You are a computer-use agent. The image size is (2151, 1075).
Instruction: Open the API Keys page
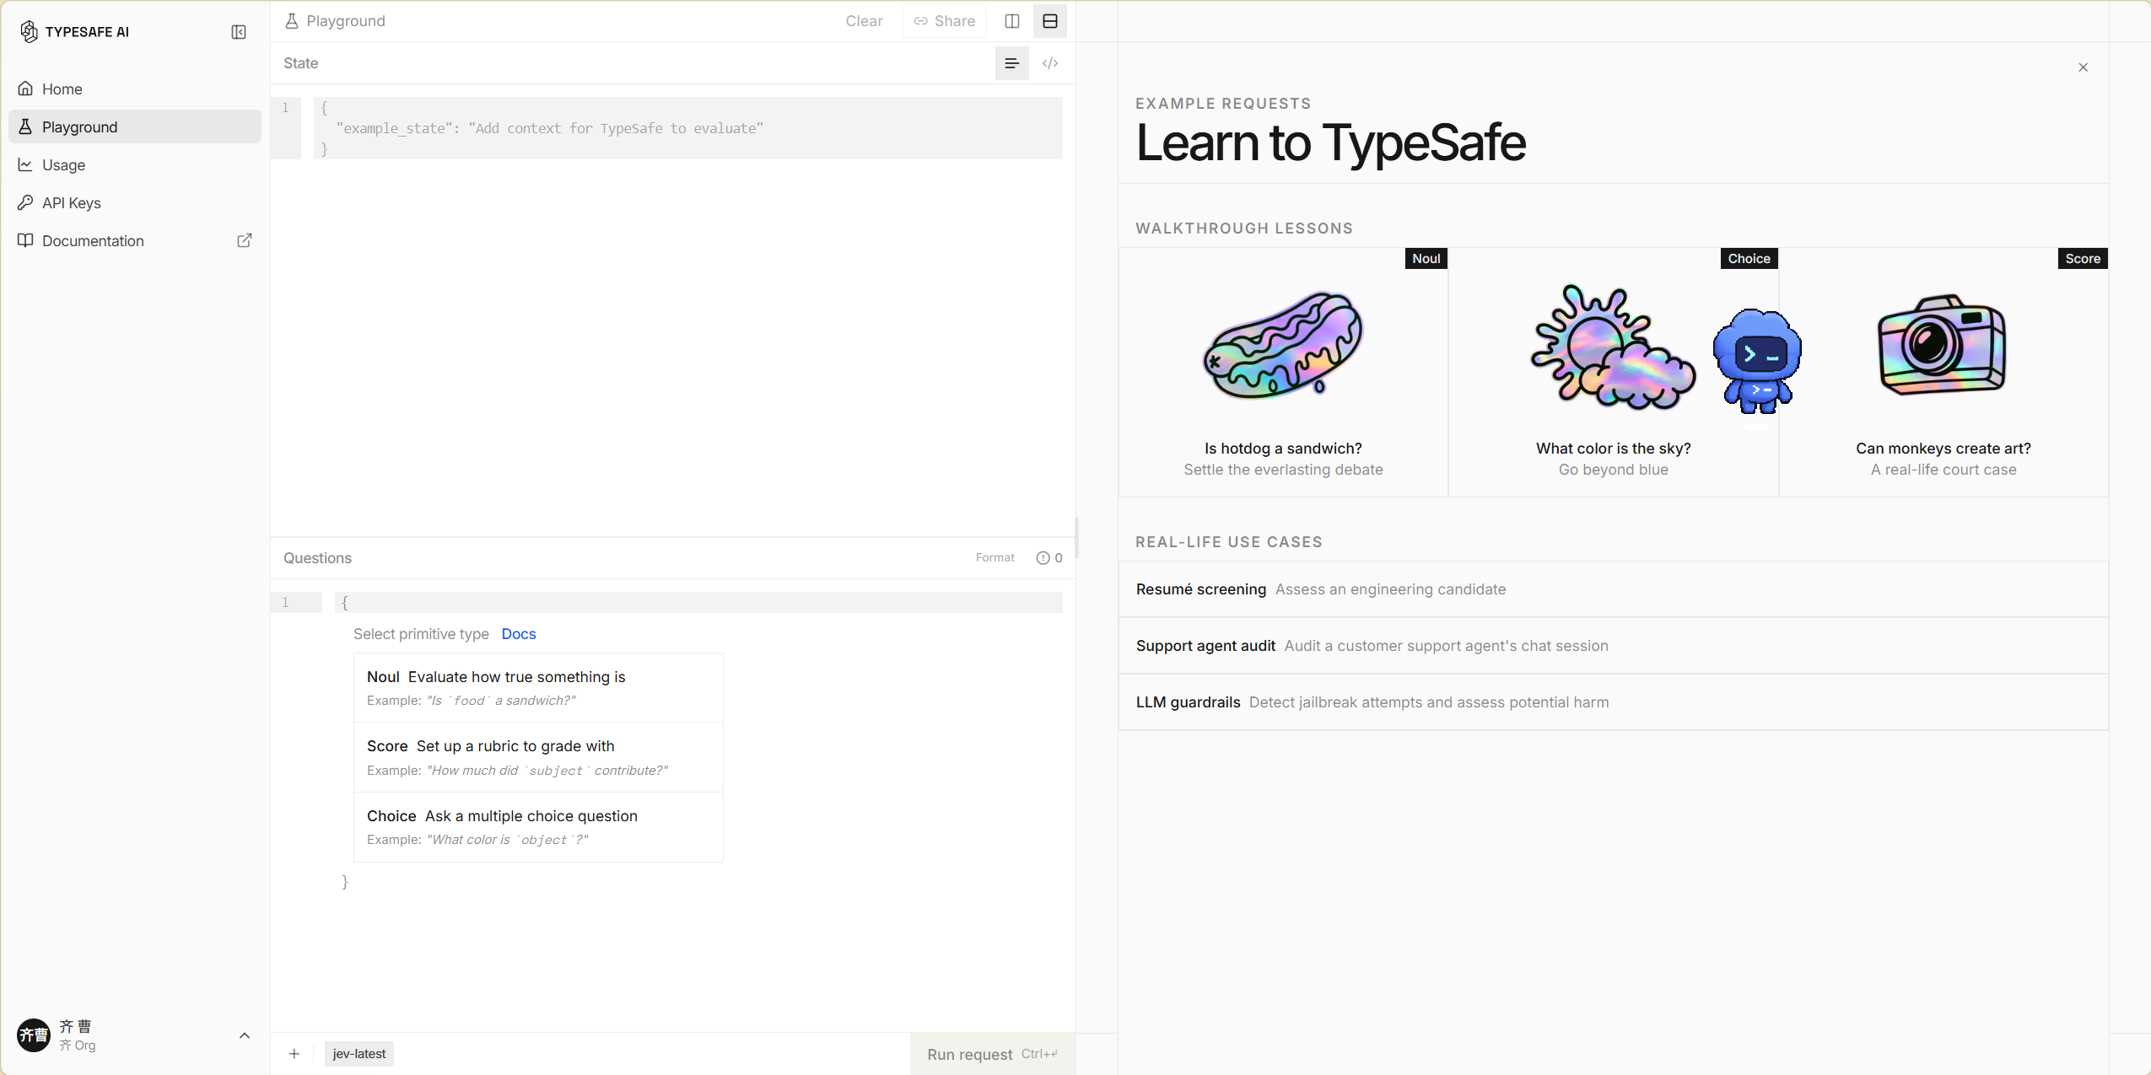coord(135,202)
